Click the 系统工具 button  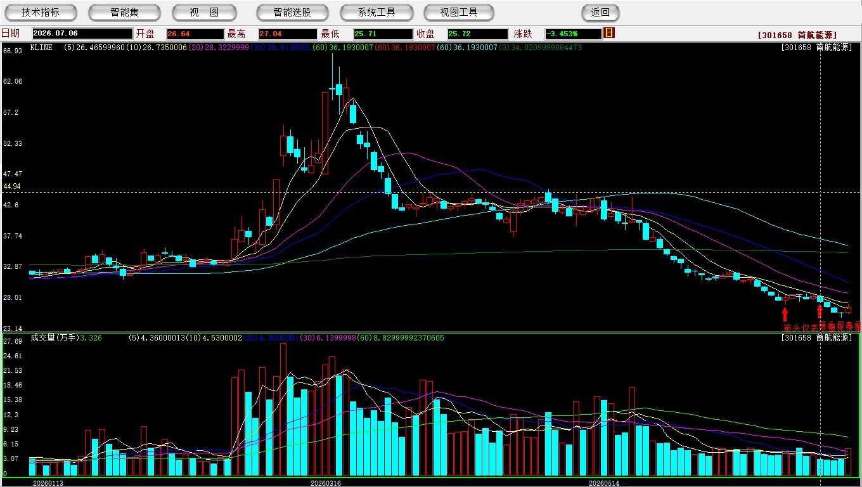[x=376, y=13]
